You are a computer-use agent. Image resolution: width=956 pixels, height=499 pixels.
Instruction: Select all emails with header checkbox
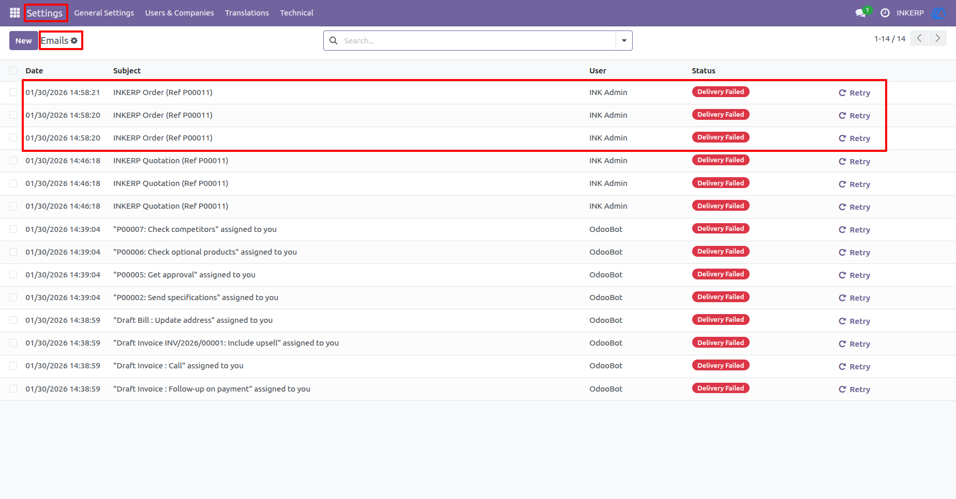click(x=13, y=71)
